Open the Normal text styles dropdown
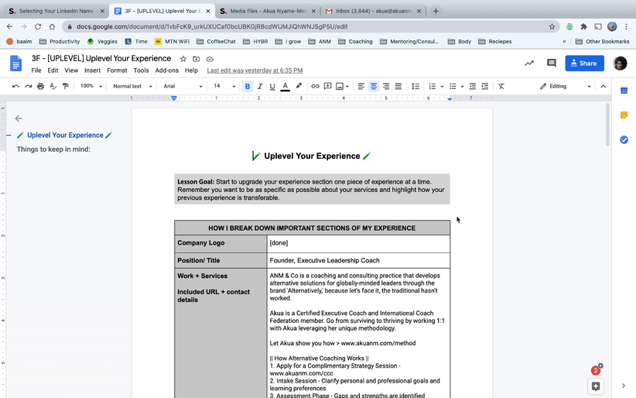 pyautogui.click(x=132, y=86)
